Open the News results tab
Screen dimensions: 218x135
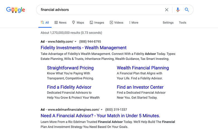tap(60, 22)
